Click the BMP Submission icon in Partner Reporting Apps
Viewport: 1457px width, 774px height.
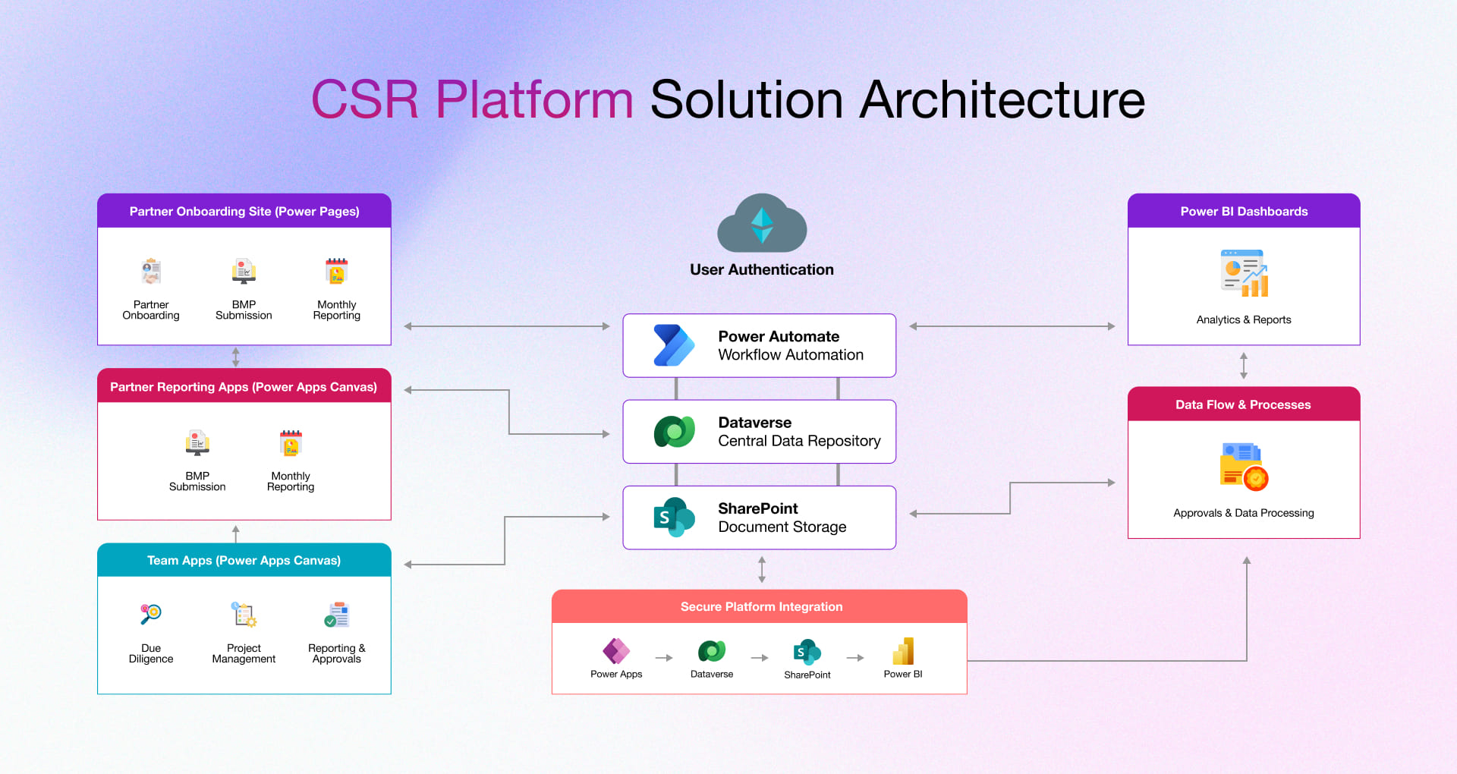pyautogui.click(x=197, y=442)
